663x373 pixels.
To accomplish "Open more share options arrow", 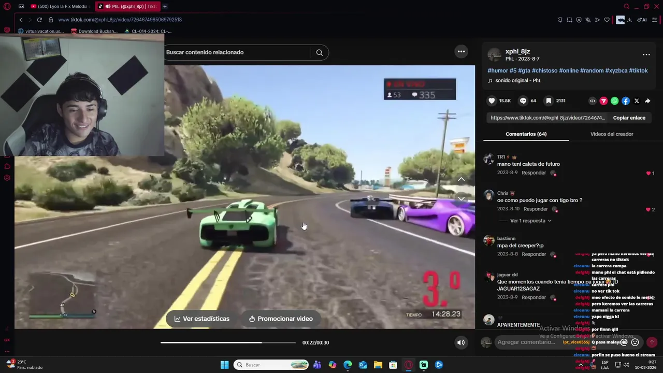I will point(647,101).
